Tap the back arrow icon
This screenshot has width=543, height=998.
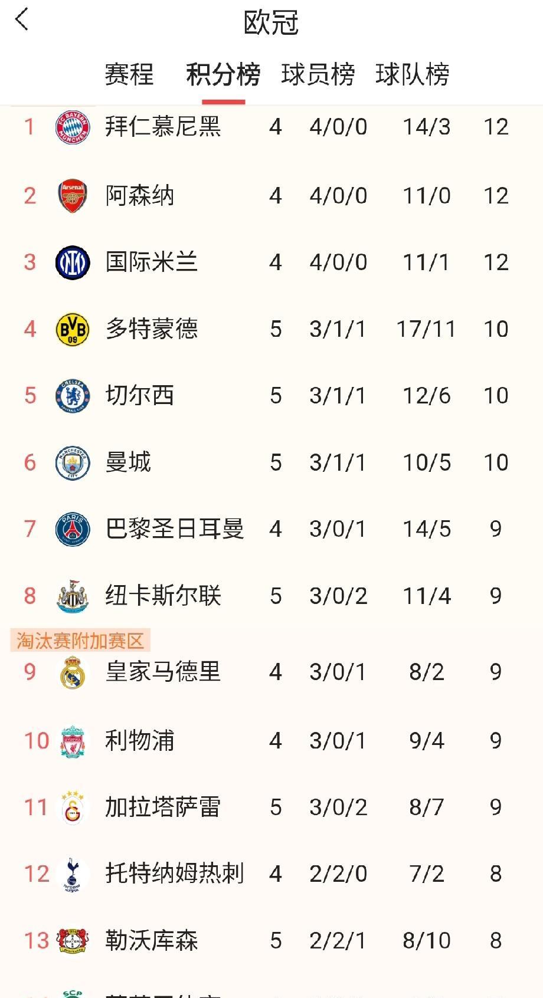[x=22, y=19]
